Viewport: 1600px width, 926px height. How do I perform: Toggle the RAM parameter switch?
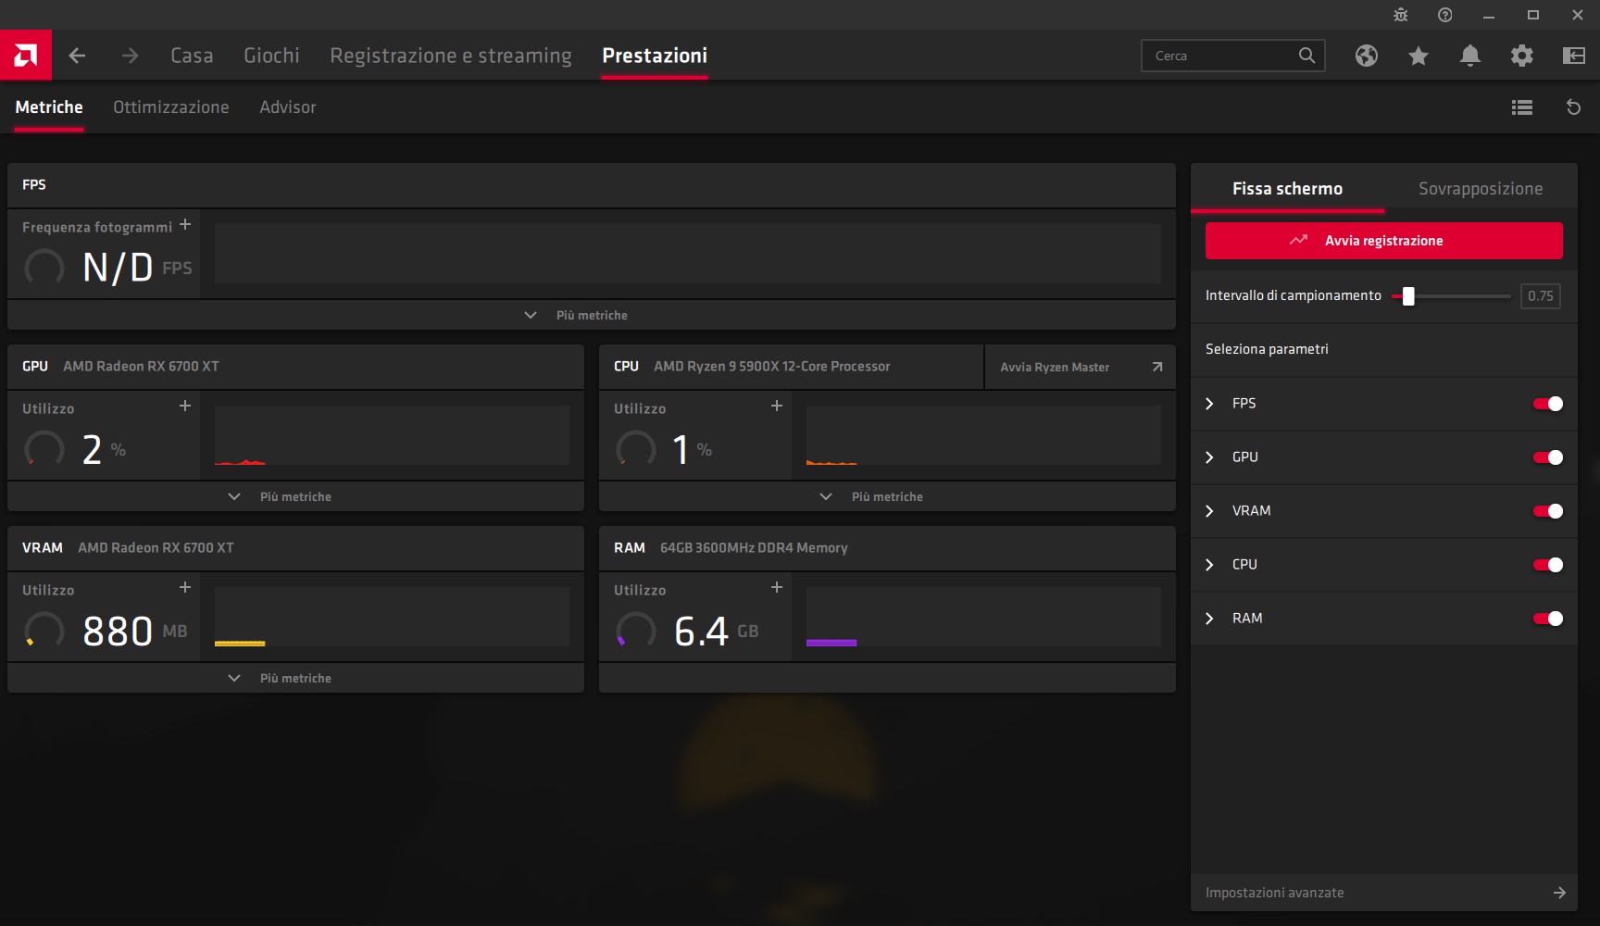[x=1547, y=619]
